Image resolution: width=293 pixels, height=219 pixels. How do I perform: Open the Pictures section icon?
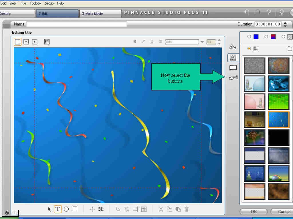[x=233, y=68]
